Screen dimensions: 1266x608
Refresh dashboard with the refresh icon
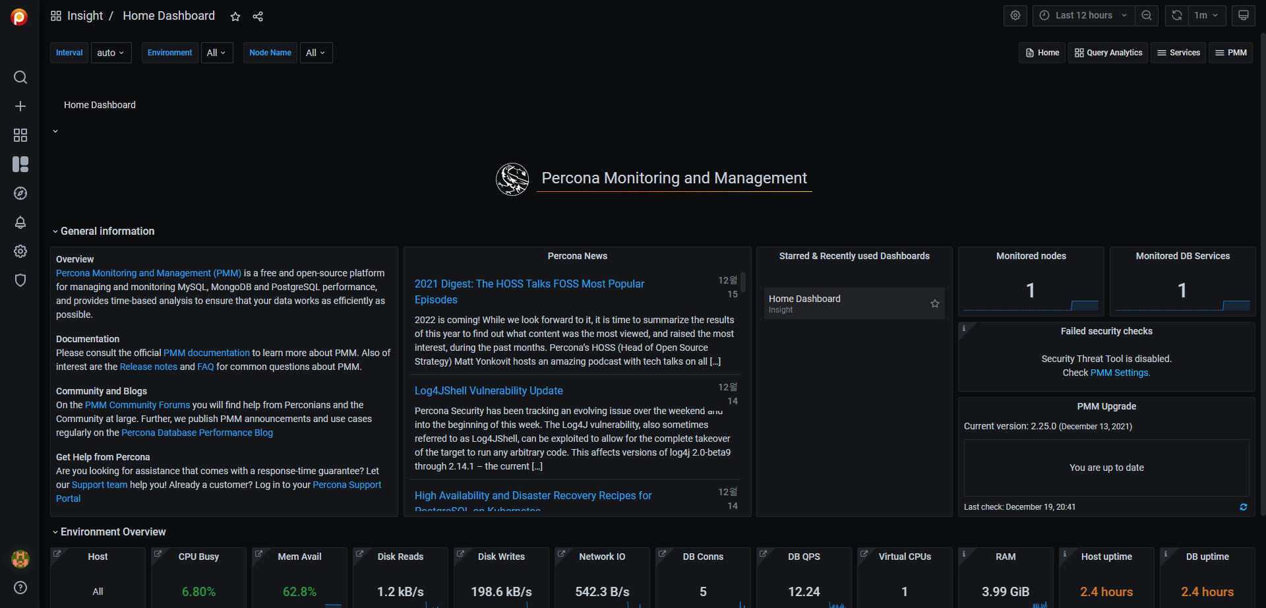(1177, 15)
